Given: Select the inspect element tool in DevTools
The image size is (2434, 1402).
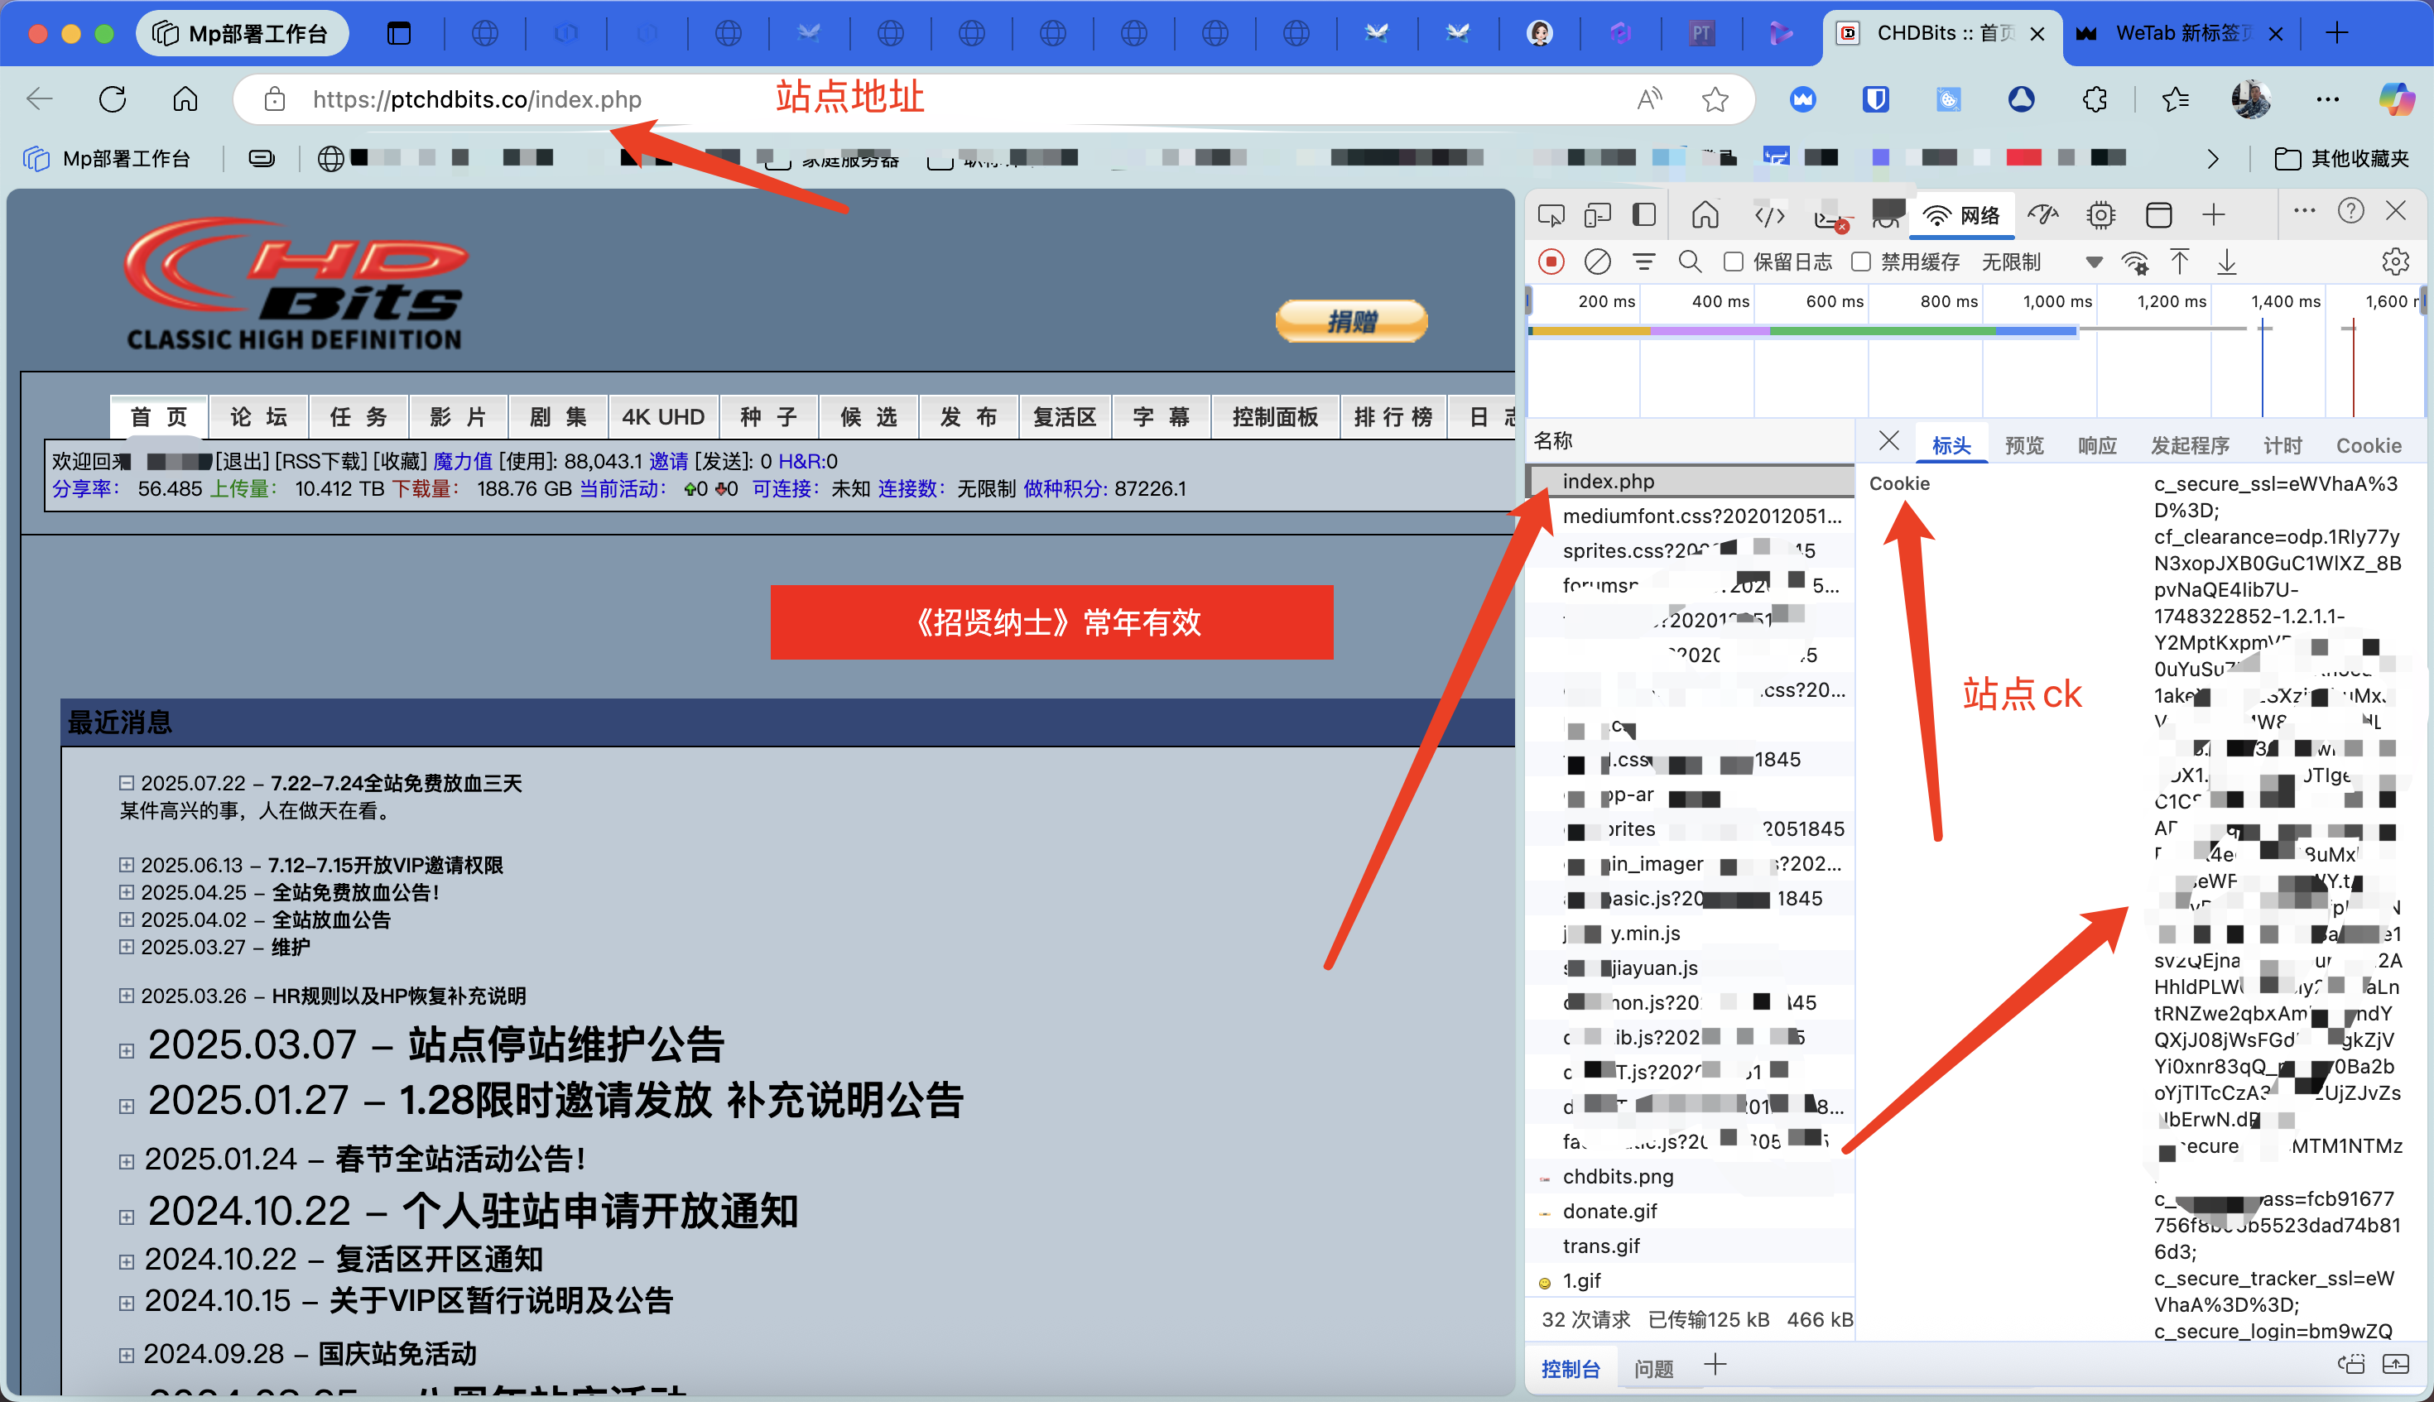Looking at the screenshot, I should 1551,214.
